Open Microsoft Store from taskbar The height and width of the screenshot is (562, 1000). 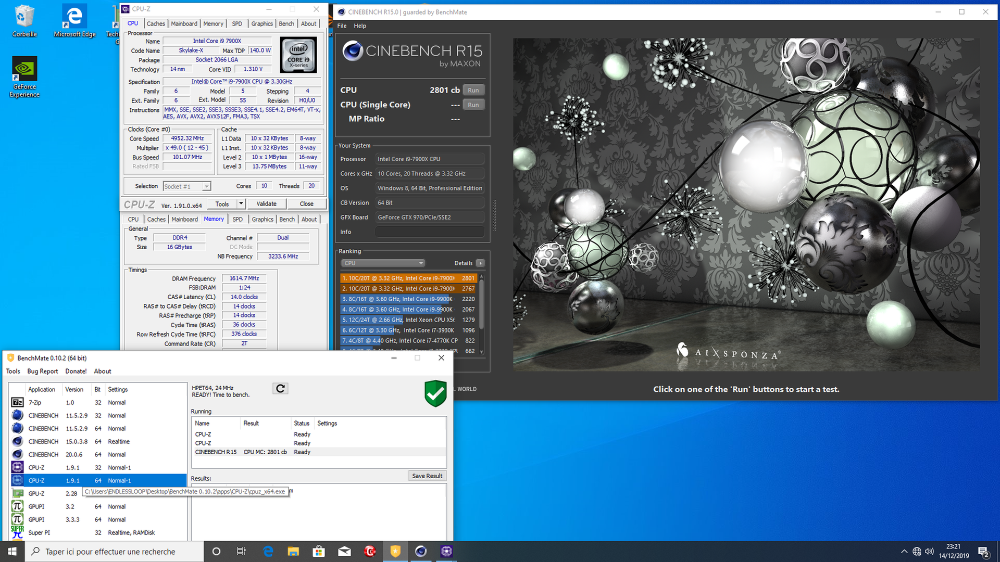319,552
